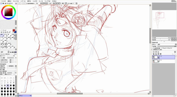Toggle the scratchpad panel icon
The height and width of the screenshot is (97, 177).
pos(12,4)
